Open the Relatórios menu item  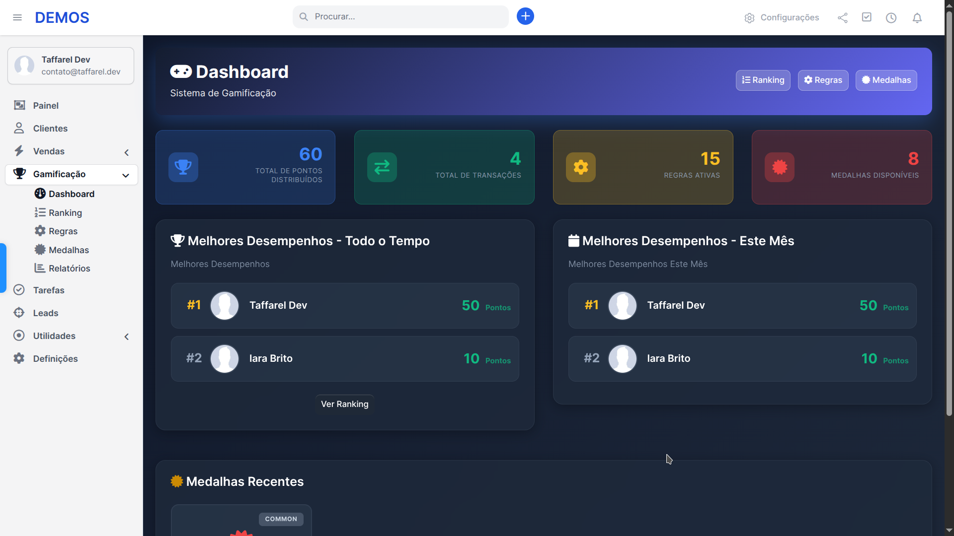click(x=70, y=268)
